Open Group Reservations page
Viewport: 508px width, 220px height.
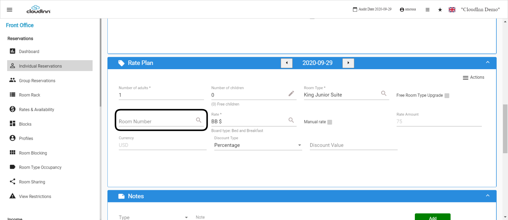click(x=50, y=80)
